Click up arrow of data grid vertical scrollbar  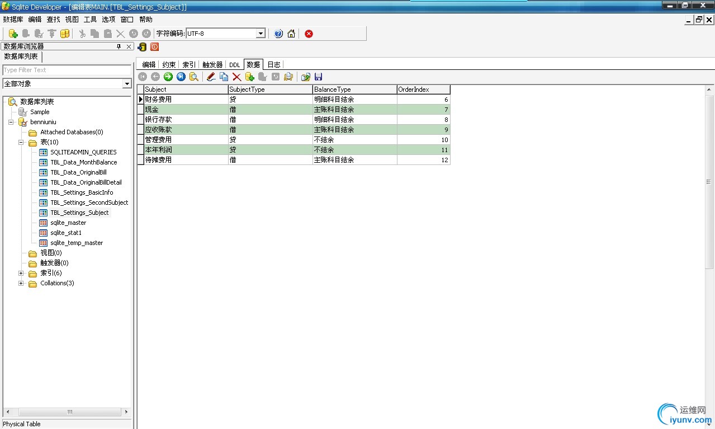pos(709,89)
